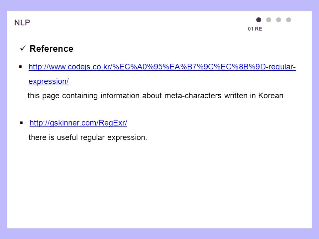The width and height of the screenshot is (319, 239).
Task: Click the 'there is useful regular expression' text
Action: 88,137
